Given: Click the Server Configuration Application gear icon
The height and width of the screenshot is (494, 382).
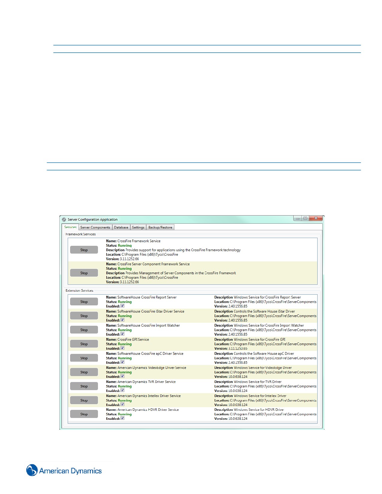Looking at the screenshot, I should pyautogui.click(x=64, y=219).
